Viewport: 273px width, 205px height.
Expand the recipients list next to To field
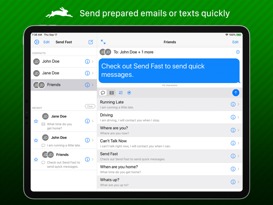click(x=238, y=52)
